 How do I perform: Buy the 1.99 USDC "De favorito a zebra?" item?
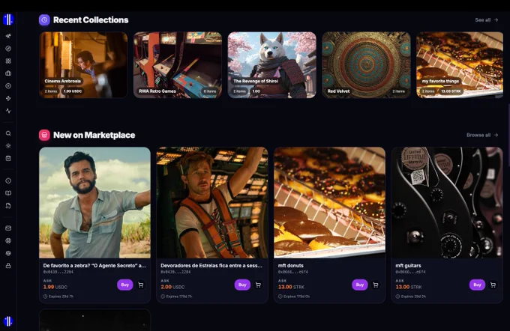125,285
